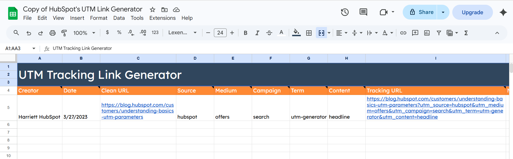The height and width of the screenshot is (159, 513).
Task: Select cell containing Harriett HubSpot
Action: [x=40, y=108]
